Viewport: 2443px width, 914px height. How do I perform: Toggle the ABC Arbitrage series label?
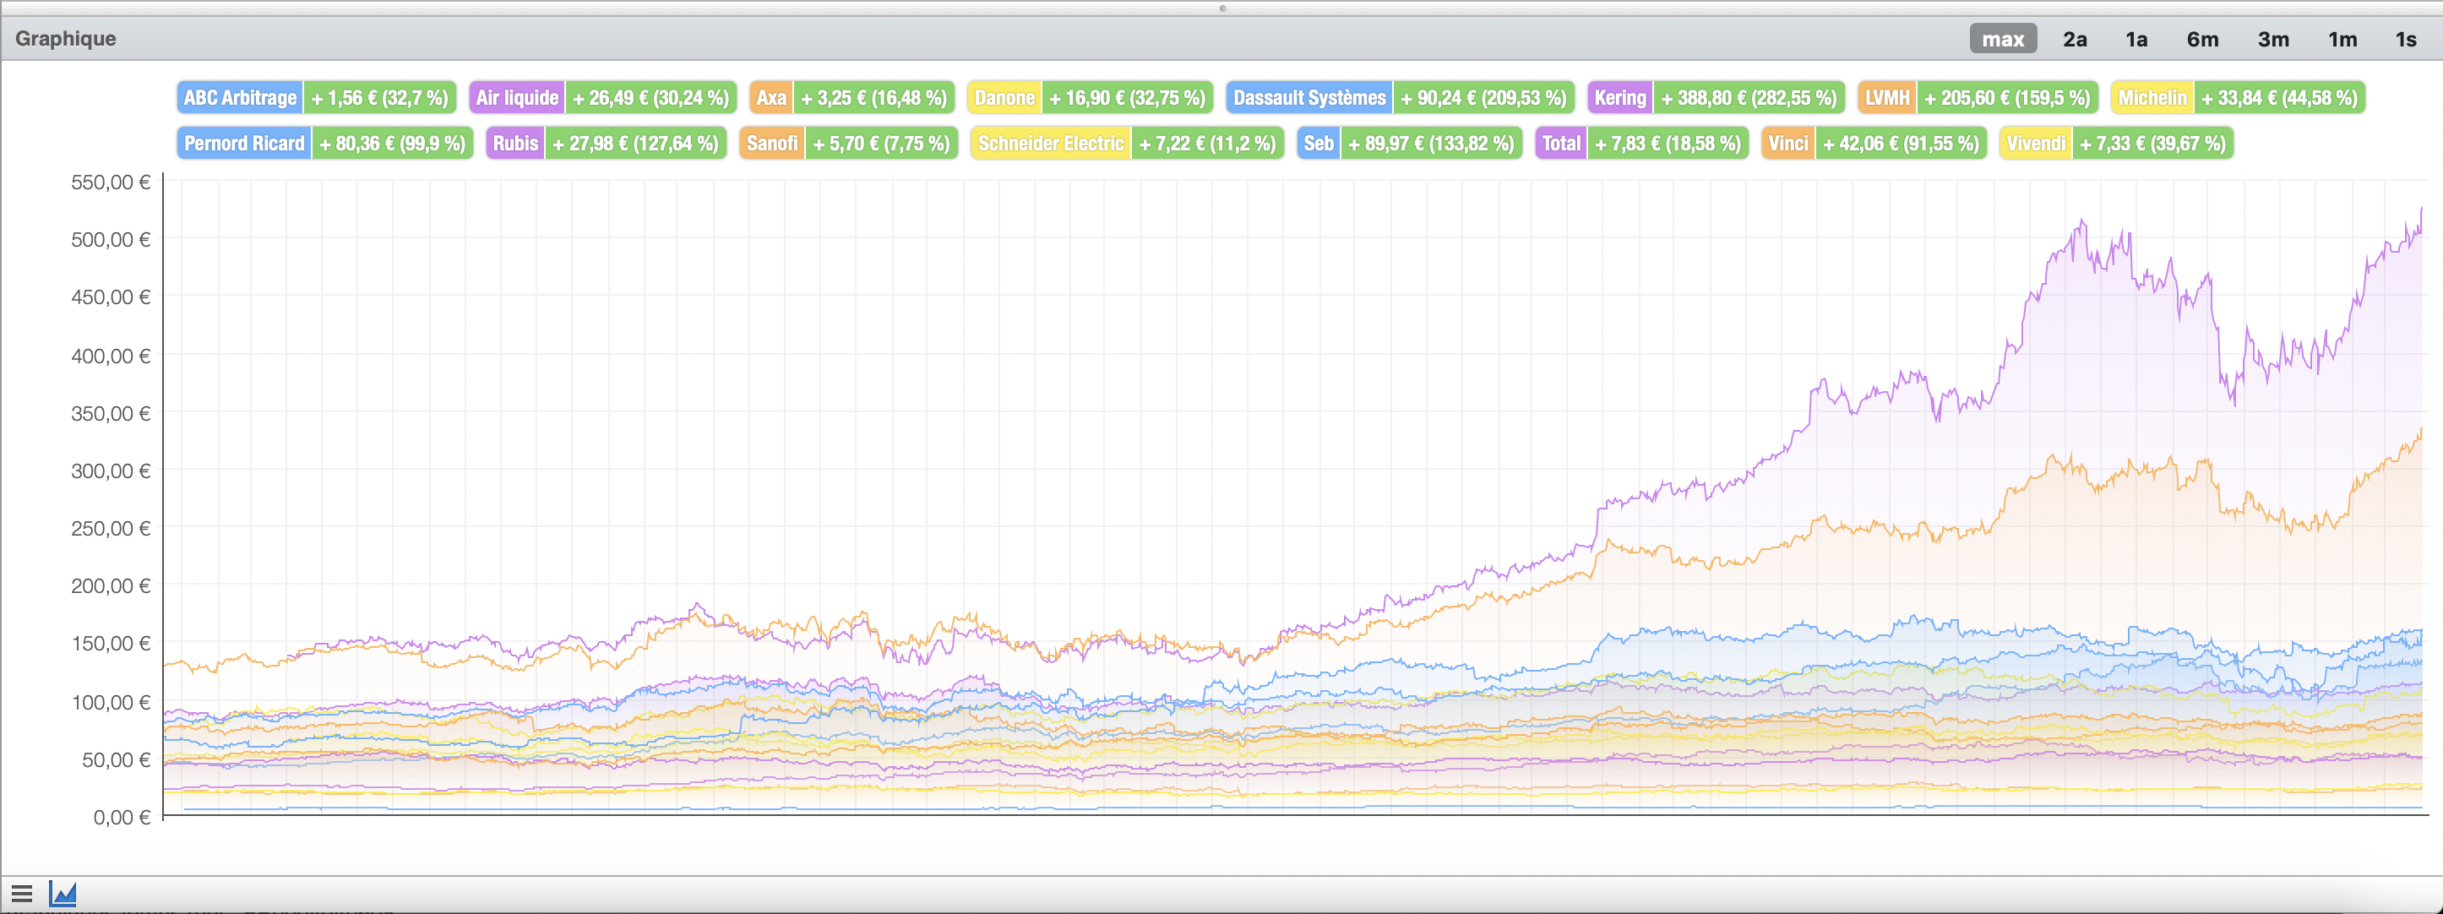point(240,98)
